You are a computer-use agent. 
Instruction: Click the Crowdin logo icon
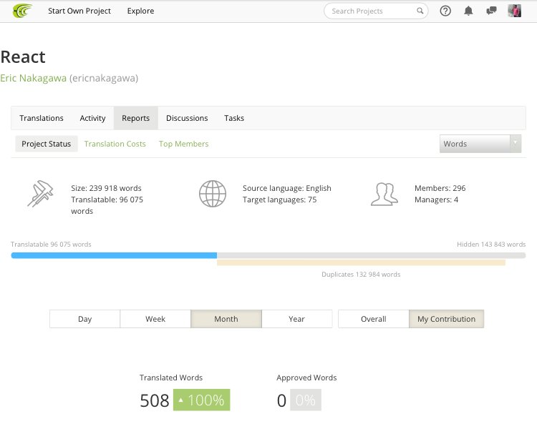pos(22,11)
